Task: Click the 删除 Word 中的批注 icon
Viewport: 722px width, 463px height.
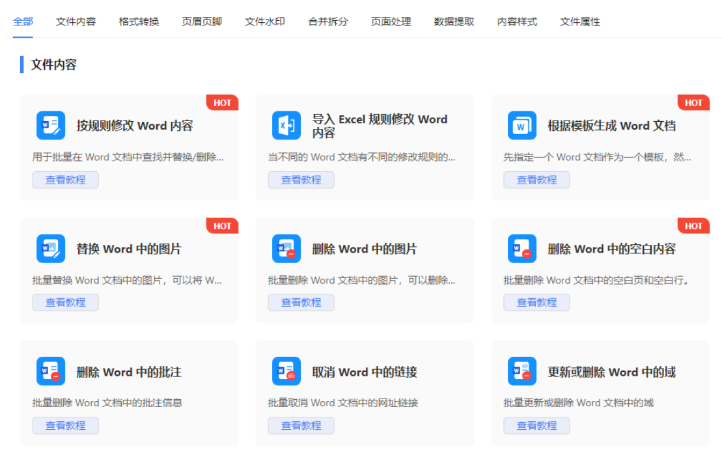Action: point(51,372)
